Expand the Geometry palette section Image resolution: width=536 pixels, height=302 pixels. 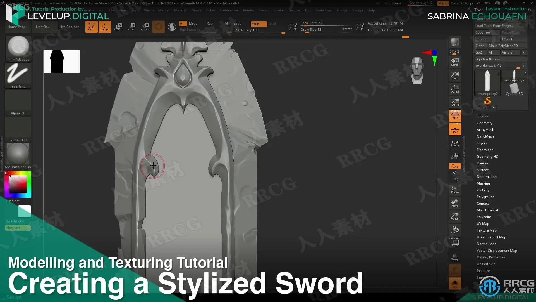pyautogui.click(x=484, y=123)
